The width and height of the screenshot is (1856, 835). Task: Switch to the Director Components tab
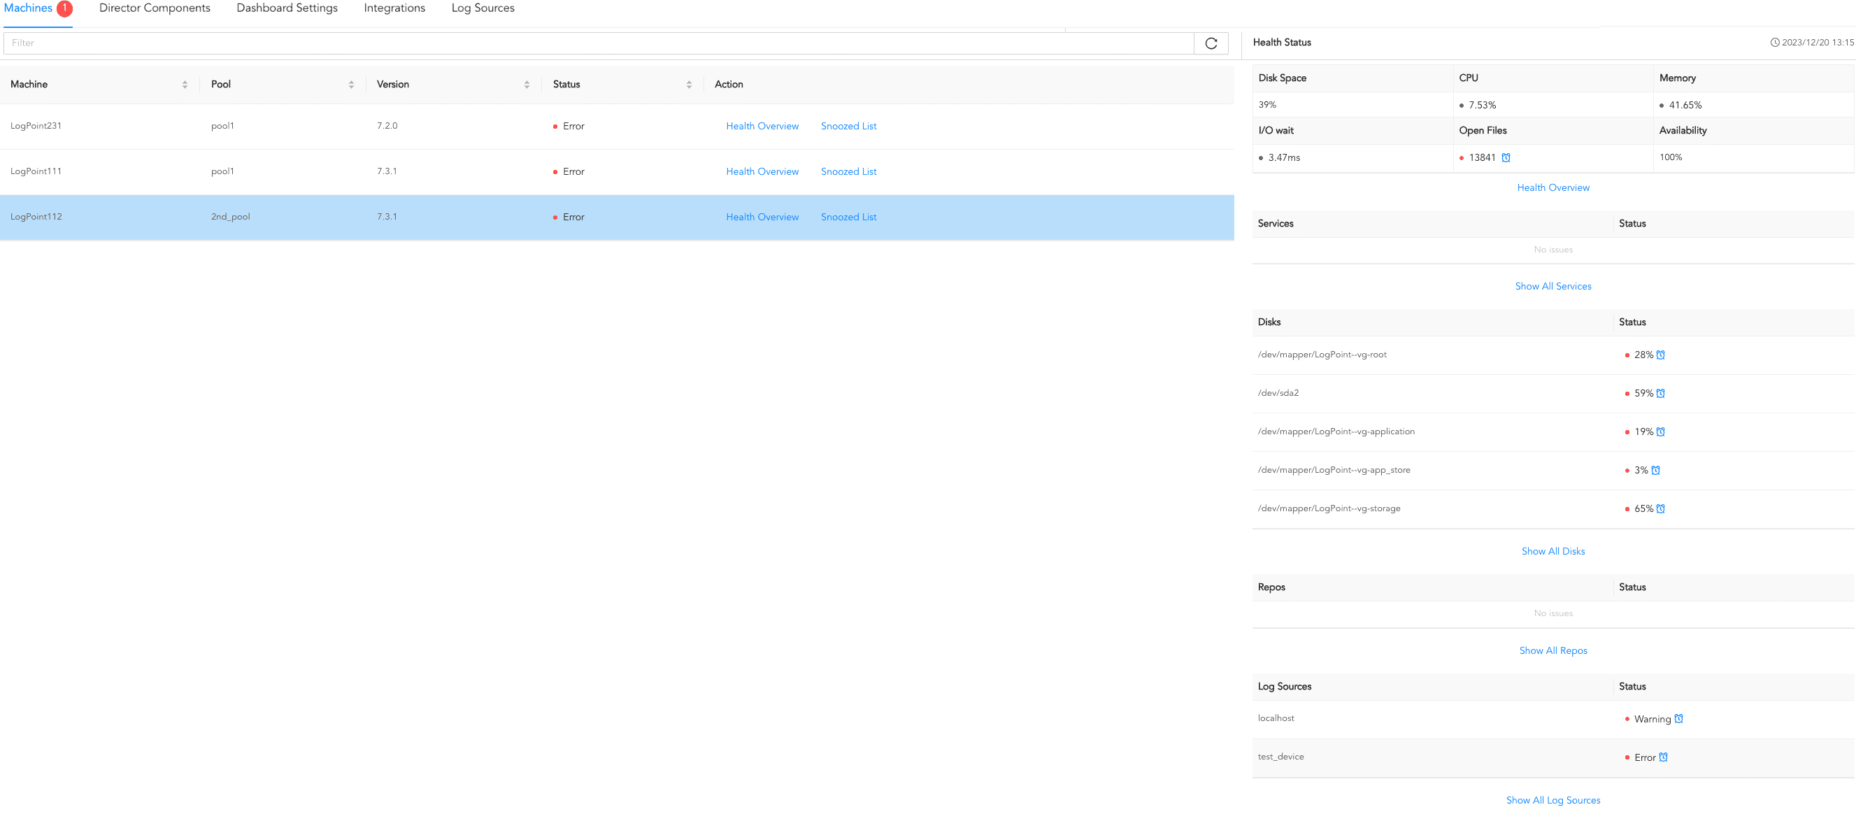pyautogui.click(x=155, y=8)
